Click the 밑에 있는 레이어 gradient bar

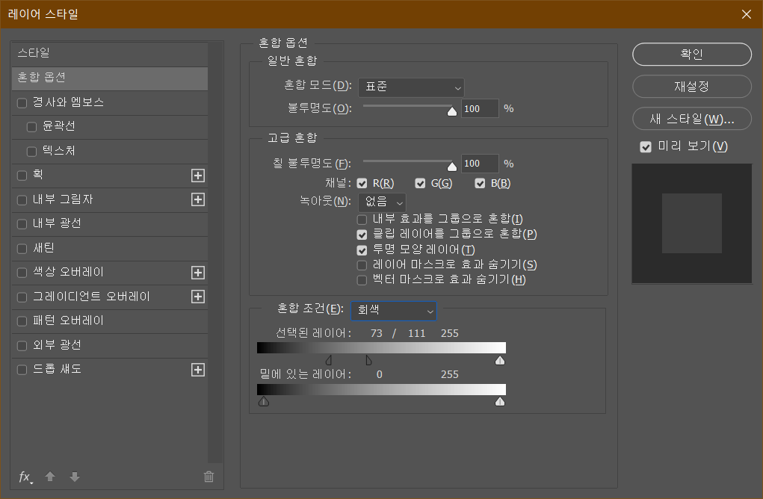[381, 390]
